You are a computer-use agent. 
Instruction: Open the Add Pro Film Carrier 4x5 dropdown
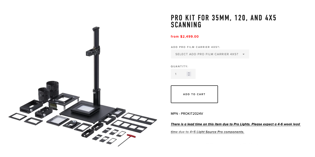click(210, 54)
